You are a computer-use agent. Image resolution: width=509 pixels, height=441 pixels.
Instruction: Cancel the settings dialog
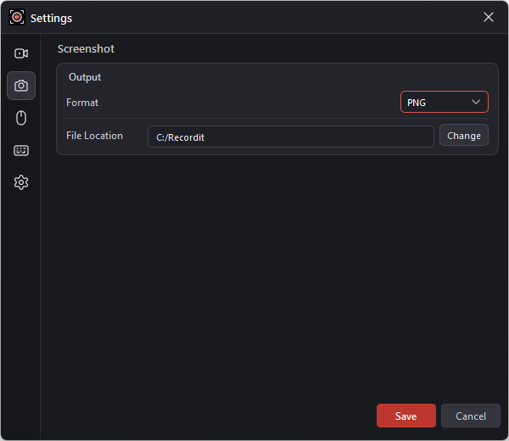pos(470,416)
